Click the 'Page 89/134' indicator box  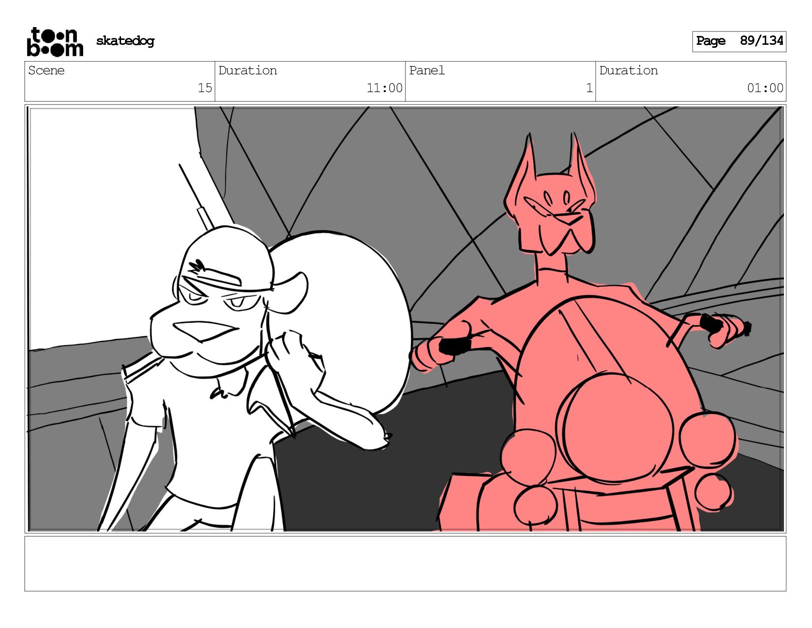click(739, 41)
